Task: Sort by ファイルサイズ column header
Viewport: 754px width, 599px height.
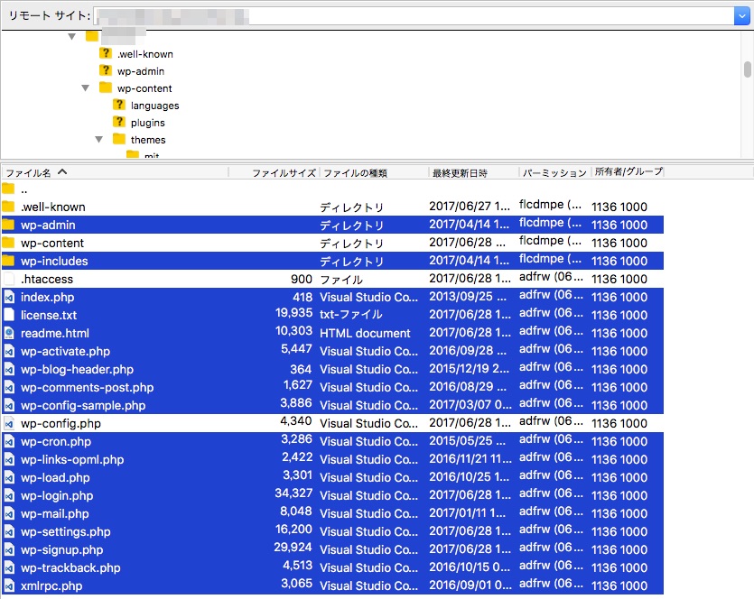Action: point(283,172)
